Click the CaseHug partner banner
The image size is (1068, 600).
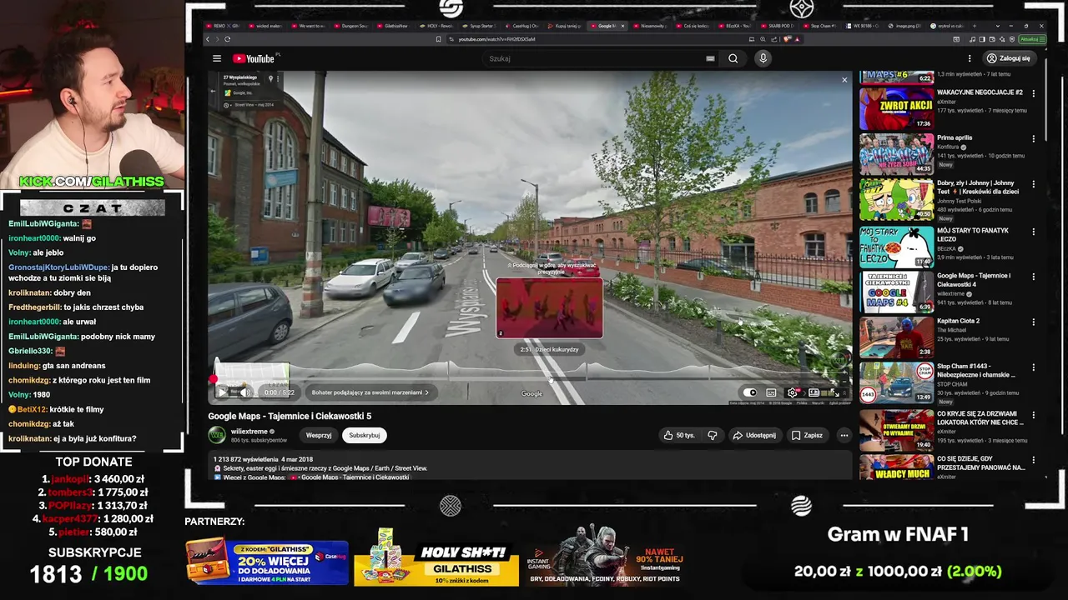(266, 561)
